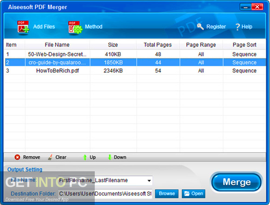The image size is (270, 205).
Task: Click the total pages value 44
Action: (x=158, y=62)
